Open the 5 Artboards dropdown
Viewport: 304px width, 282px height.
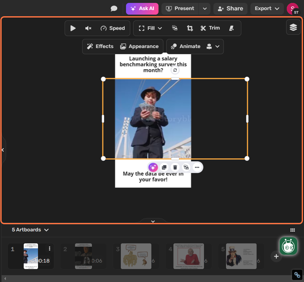click(x=30, y=230)
